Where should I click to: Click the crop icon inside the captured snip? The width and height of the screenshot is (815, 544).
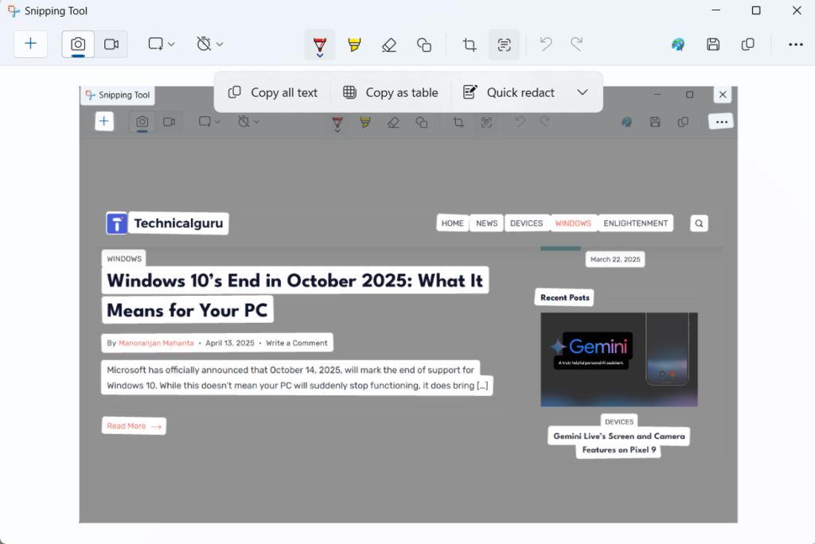pos(458,122)
